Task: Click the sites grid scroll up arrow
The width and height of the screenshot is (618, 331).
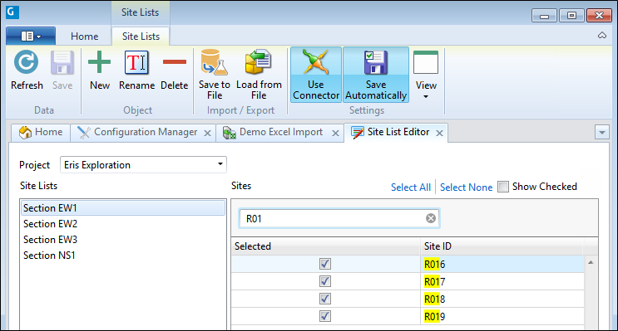Action: [591, 262]
